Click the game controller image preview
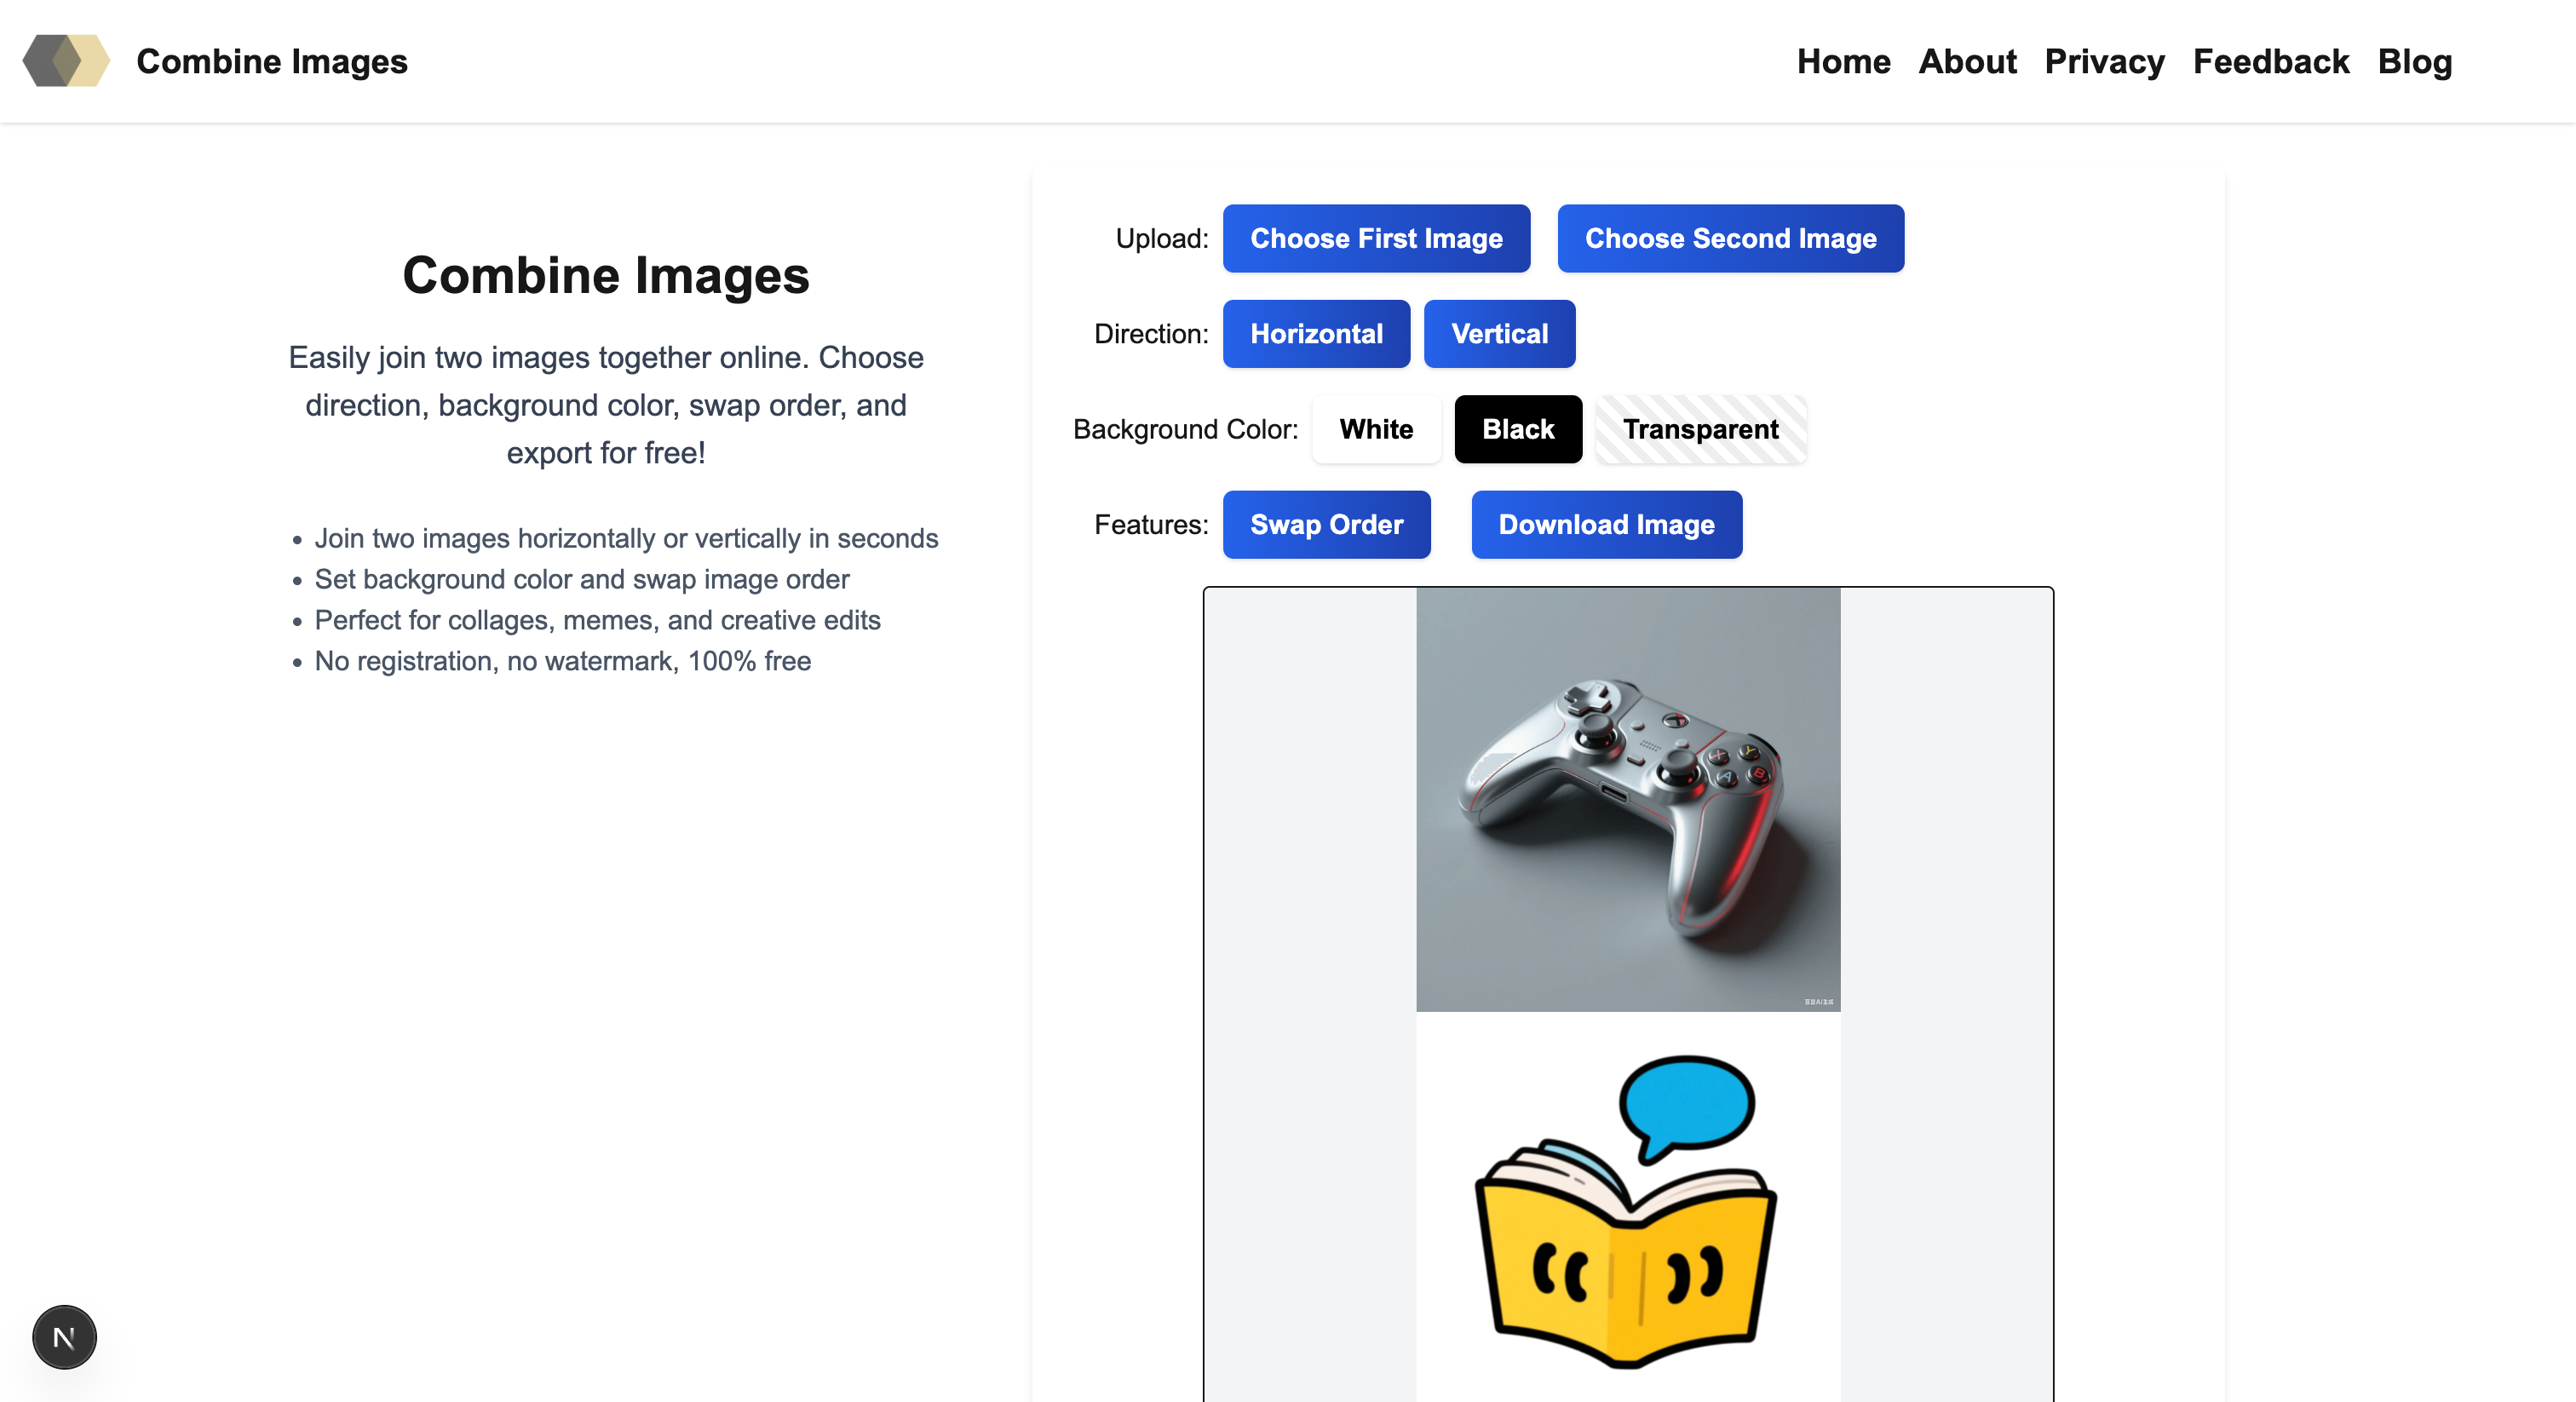Image resolution: width=2576 pixels, height=1402 pixels. click(1627, 799)
